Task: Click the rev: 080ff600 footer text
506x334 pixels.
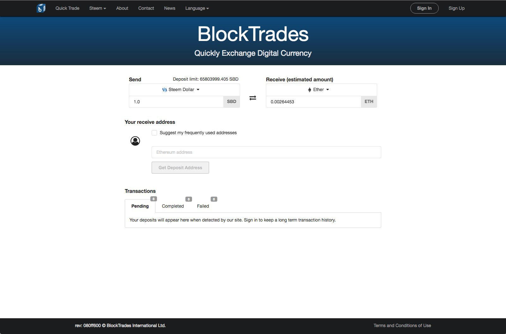Action: tap(120, 325)
